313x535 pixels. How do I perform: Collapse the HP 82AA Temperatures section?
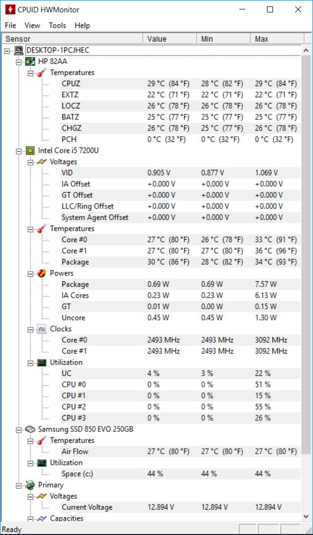click(30, 73)
